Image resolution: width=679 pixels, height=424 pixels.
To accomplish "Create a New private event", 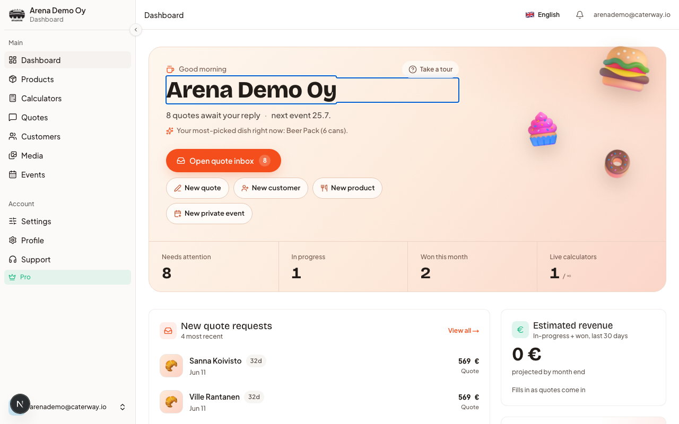I will [209, 214].
